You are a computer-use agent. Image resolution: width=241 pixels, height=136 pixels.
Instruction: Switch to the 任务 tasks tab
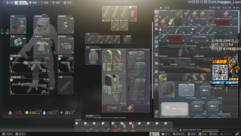pyautogui.click(x=67, y=3)
